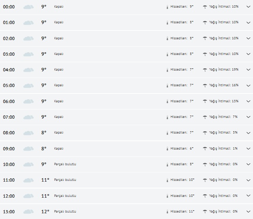Expand the 00:00 hourly forecast details
Viewport: 253px width, 219px height.
[248, 7]
